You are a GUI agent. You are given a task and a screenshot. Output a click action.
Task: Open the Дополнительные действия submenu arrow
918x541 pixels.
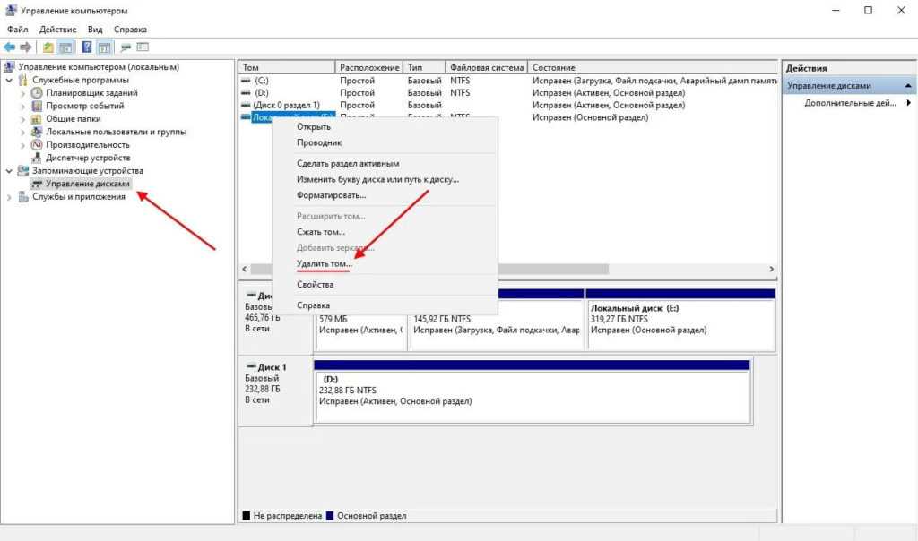(909, 103)
